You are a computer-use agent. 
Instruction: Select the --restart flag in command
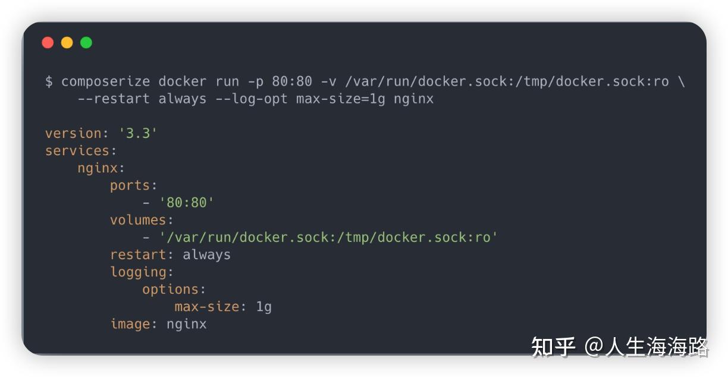tap(113, 99)
